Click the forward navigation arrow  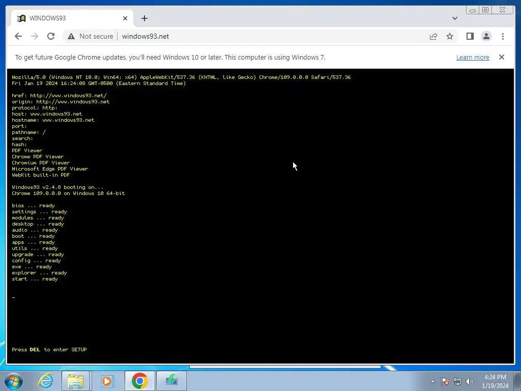pyautogui.click(x=35, y=36)
